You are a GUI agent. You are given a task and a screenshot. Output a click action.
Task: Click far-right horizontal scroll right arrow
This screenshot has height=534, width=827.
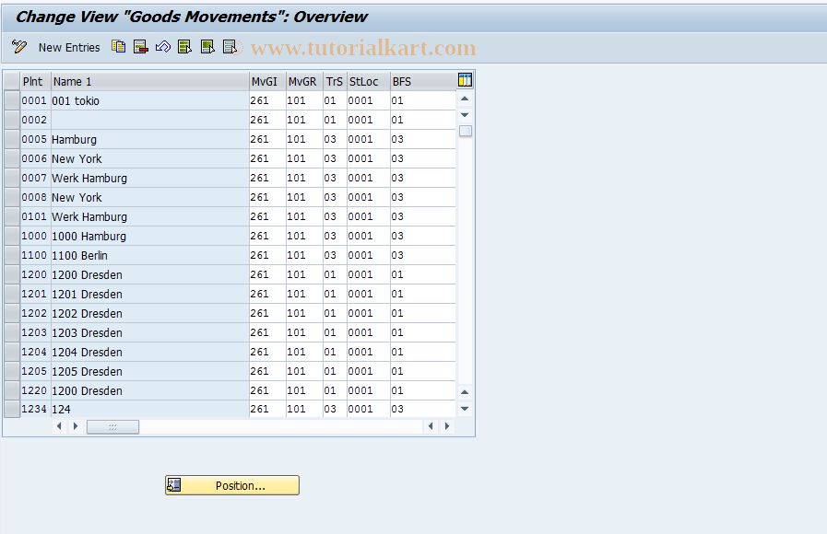[x=447, y=426]
